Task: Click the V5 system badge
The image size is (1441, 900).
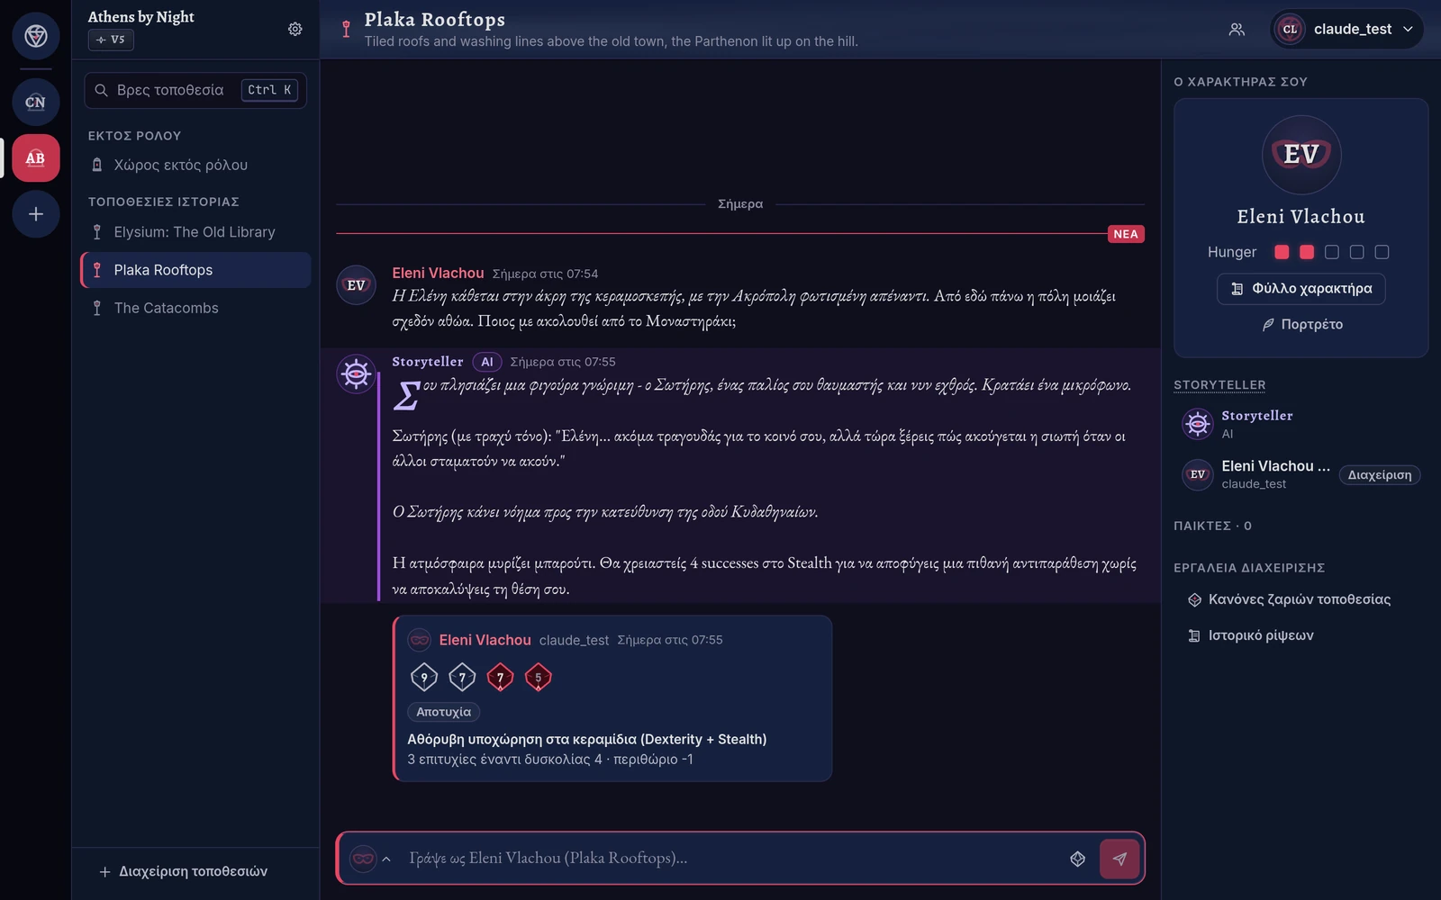Action: pyautogui.click(x=112, y=40)
